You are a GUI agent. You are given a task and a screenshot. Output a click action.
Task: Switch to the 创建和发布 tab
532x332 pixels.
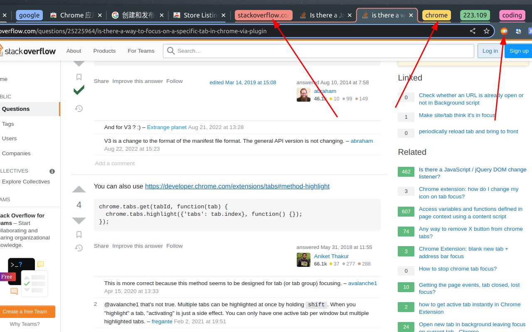pos(137,15)
